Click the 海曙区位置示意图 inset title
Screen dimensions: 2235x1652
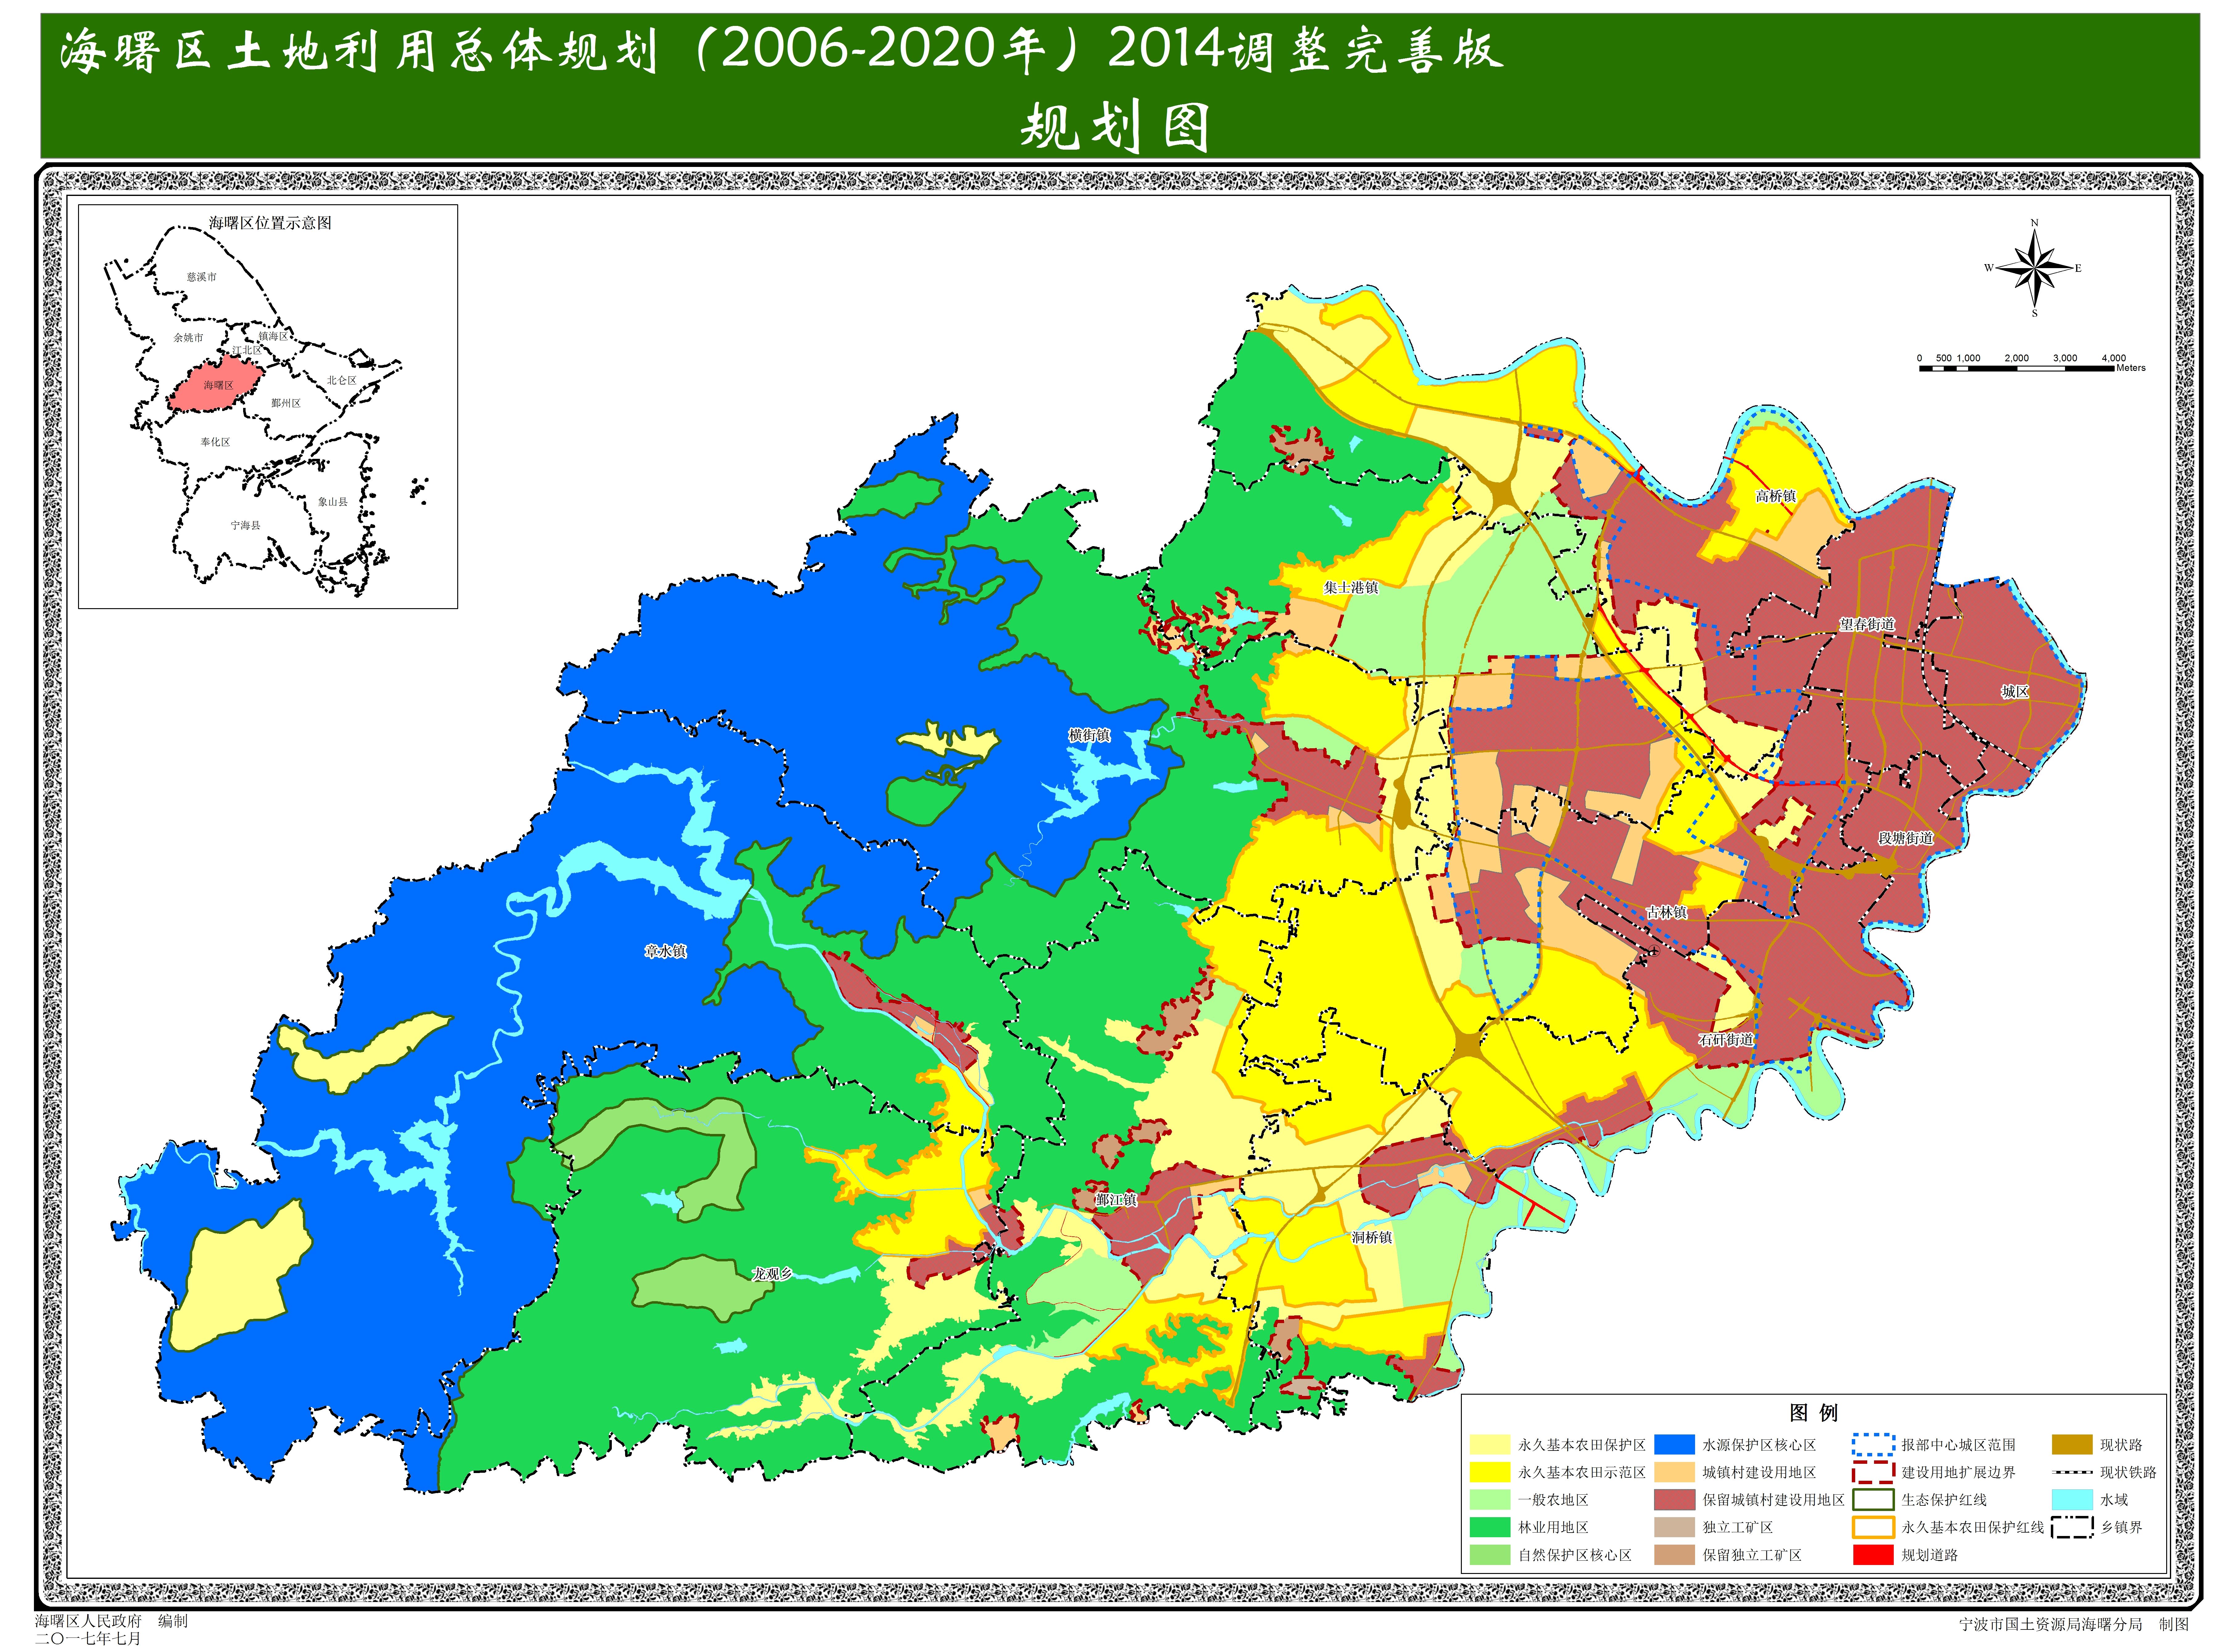[270, 223]
